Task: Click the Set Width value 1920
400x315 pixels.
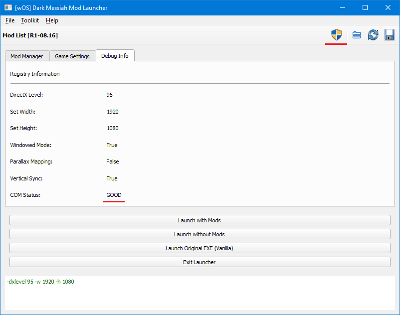Action: click(113, 112)
